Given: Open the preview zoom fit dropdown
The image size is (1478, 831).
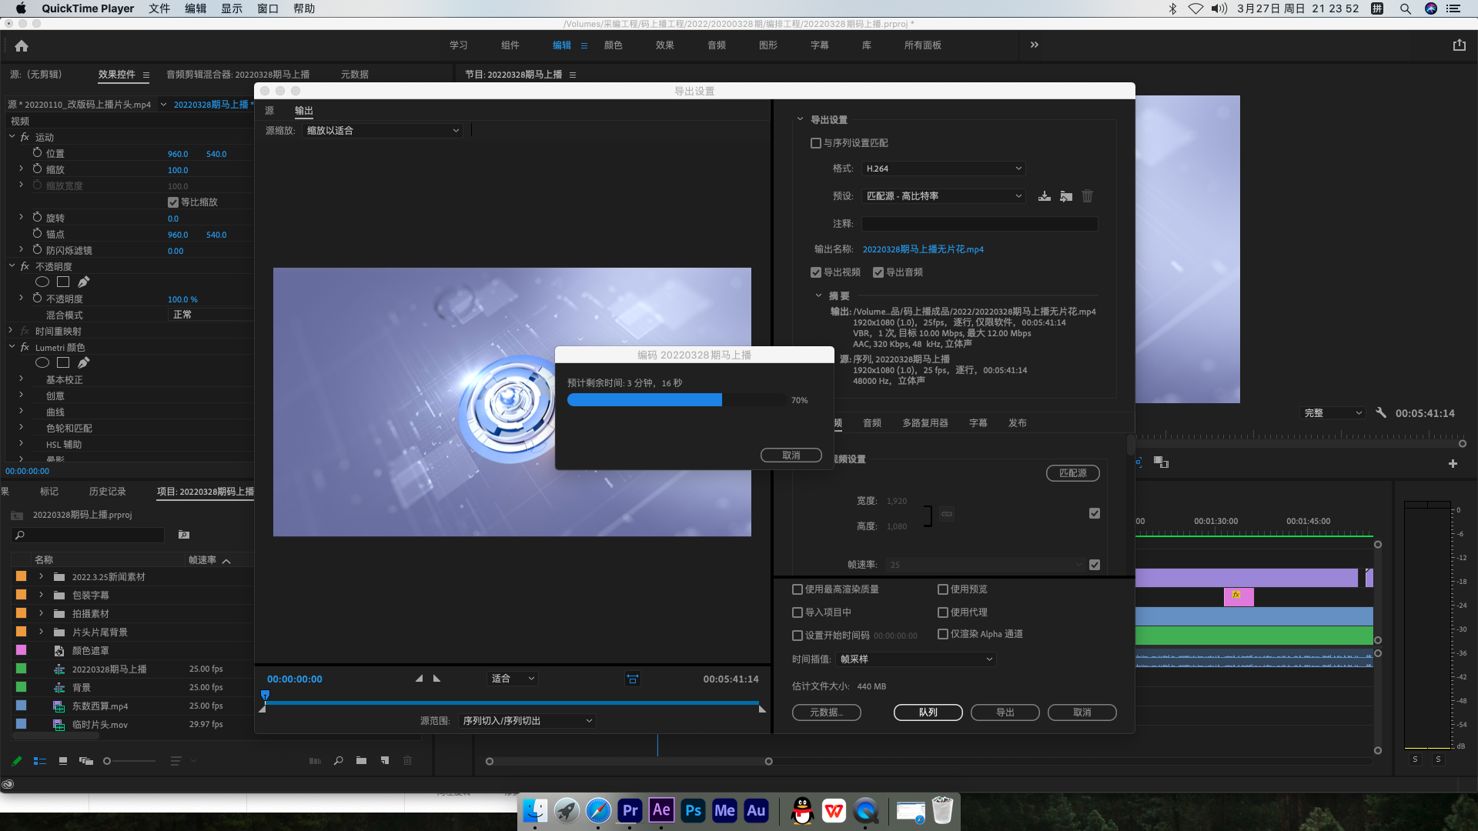Looking at the screenshot, I should point(513,679).
